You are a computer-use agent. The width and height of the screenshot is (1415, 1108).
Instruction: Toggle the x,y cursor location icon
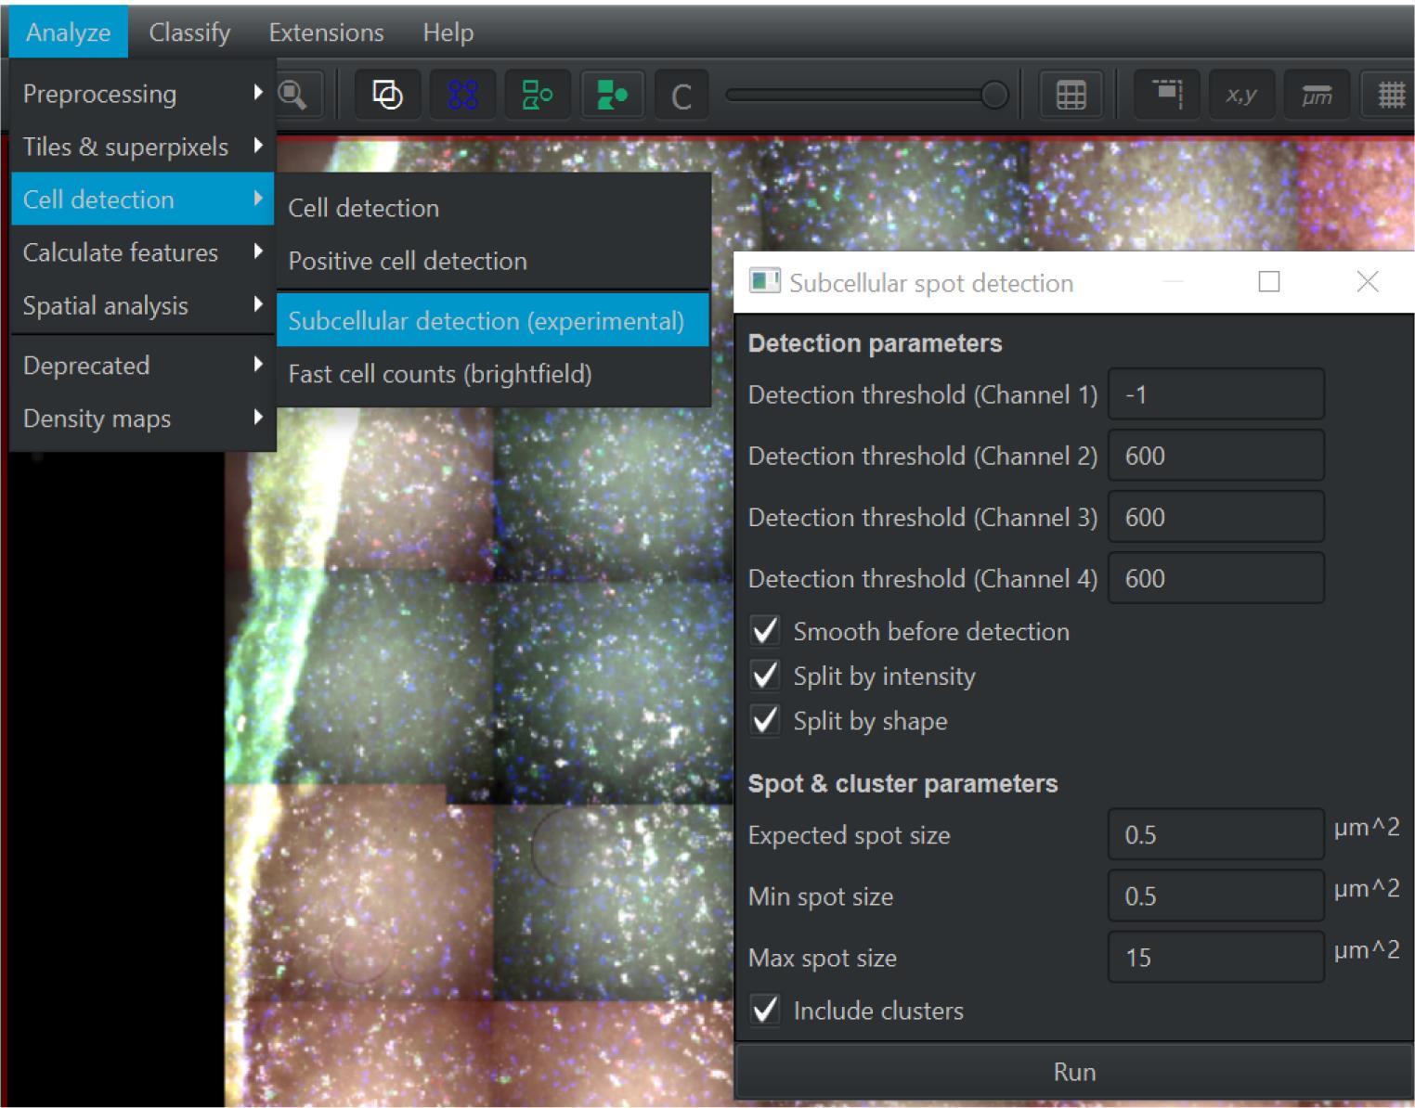click(x=1240, y=95)
